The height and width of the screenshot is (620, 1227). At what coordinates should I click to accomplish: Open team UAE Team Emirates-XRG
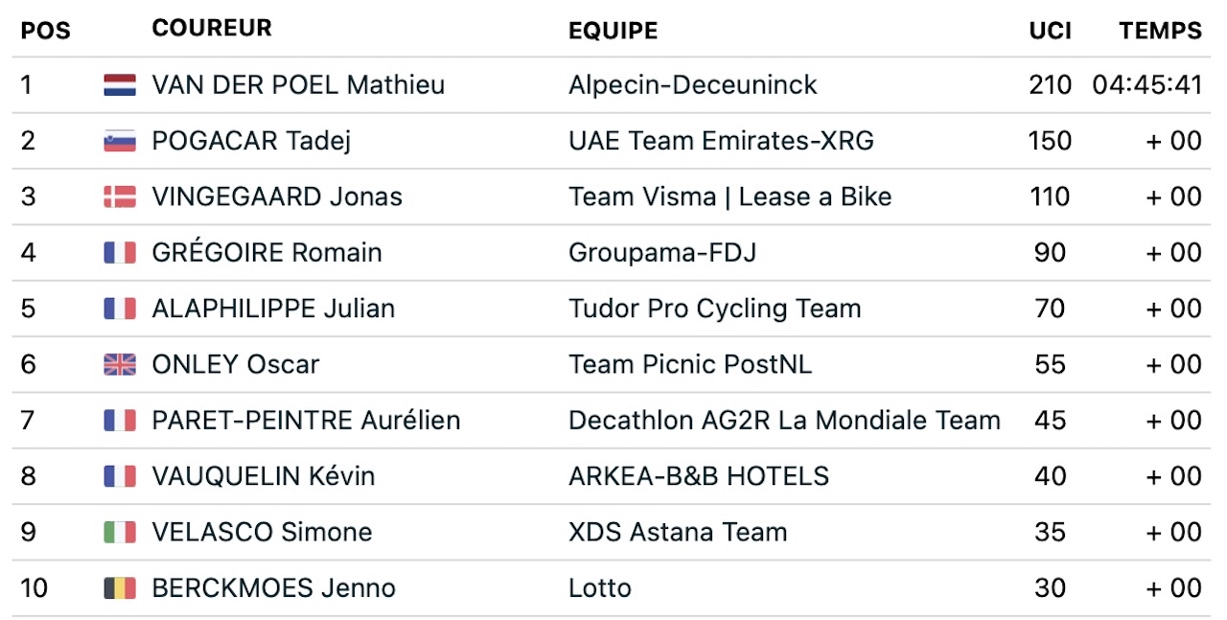721,141
